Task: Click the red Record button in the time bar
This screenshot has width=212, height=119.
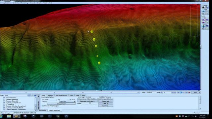Action: 189,93
